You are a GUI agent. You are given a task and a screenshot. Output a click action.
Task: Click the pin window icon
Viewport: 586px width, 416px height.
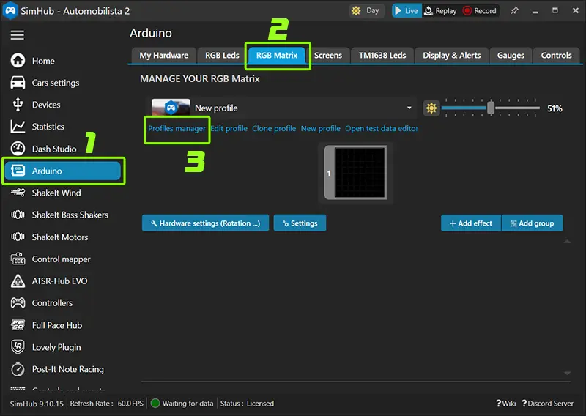point(515,10)
